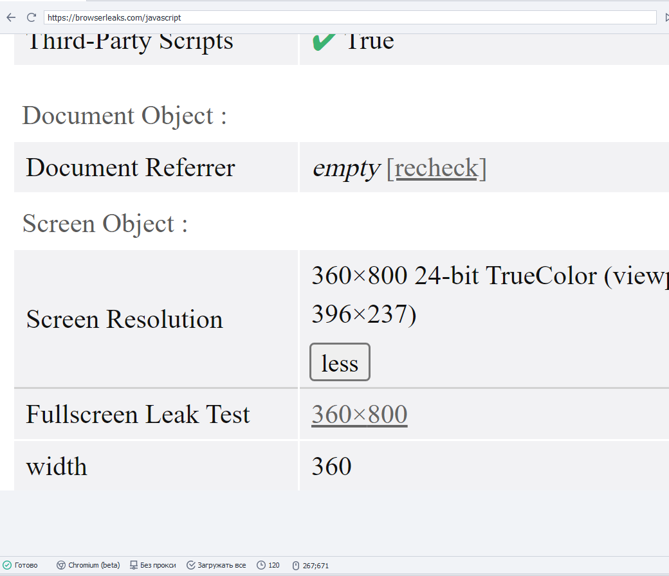Open the 360×800 Fullscreen Leak Test link
669x576 pixels.
(359, 415)
